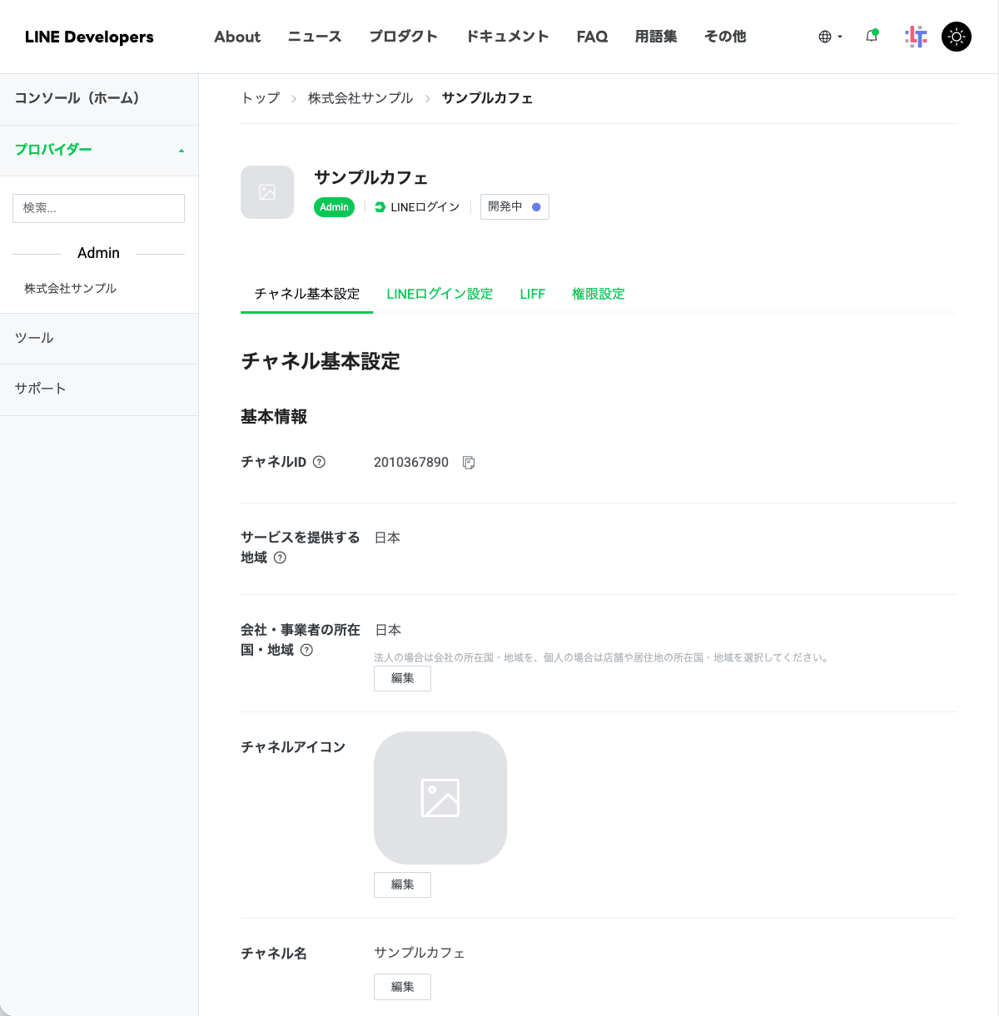Show help for サービスを提供する地域
The height and width of the screenshot is (1016, 999).
[x=280, y=558]
